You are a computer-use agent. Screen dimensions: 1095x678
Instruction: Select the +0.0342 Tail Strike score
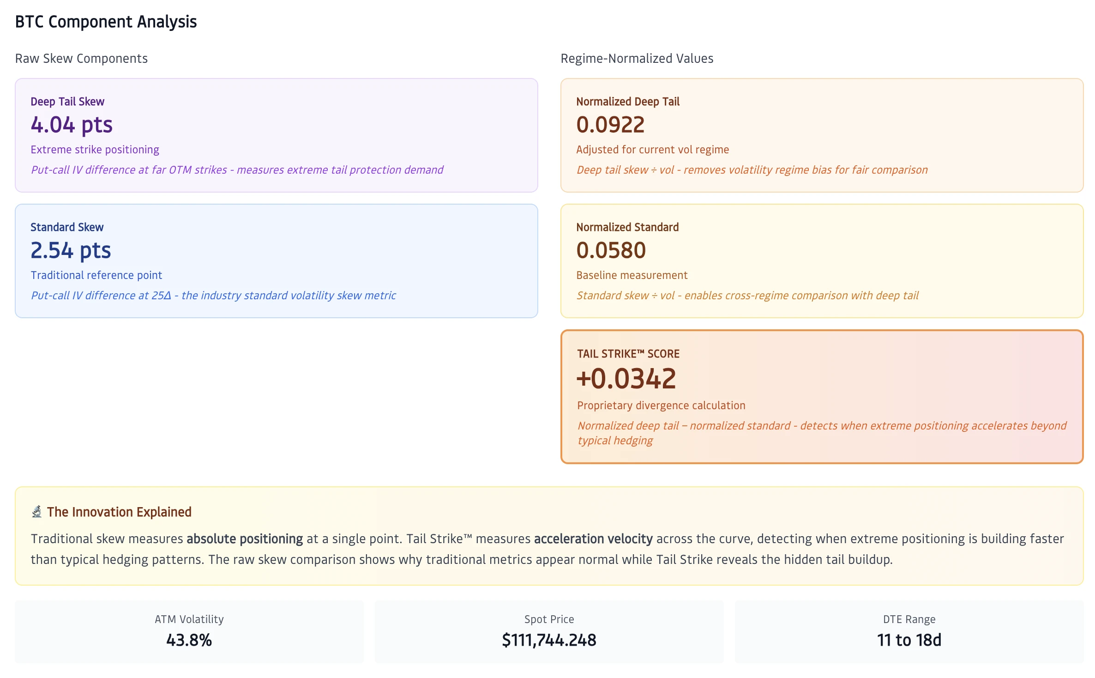(x=626, y=379)
